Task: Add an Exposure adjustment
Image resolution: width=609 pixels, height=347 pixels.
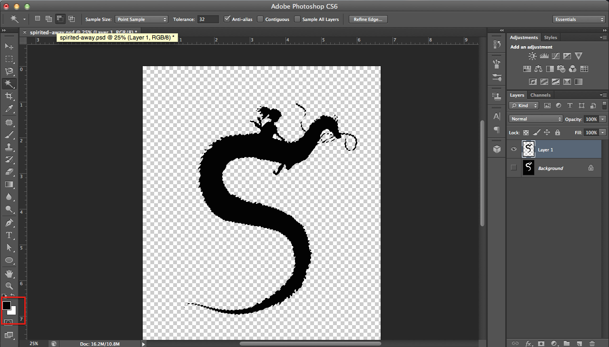Action: click(x=567, y=56)
